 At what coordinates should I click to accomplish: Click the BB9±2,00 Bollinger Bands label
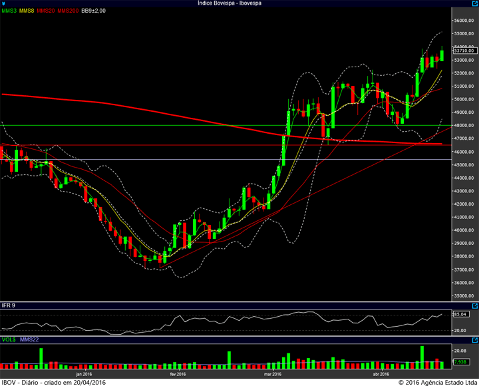[x=94, y=11]
